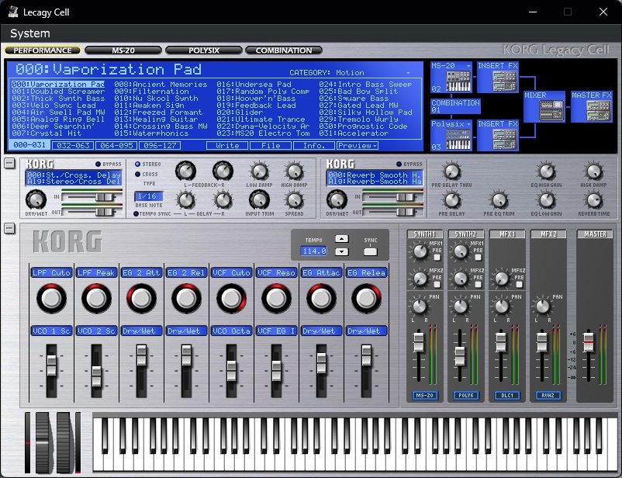Click the Legacy Cell app icon in title bar
The width and height of the screenshot is (622, 478).
(x=13, y=12)
